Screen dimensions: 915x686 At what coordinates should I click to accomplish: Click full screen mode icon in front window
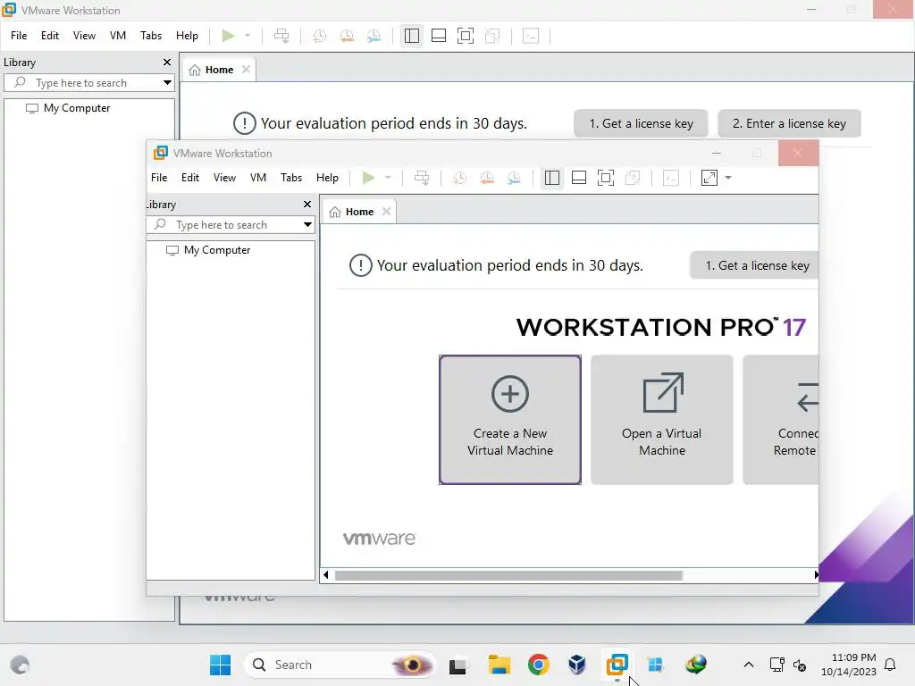point(606,178)
